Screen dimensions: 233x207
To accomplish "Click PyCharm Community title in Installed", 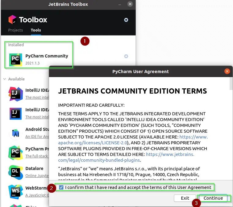I will click(x=47, y=56).
